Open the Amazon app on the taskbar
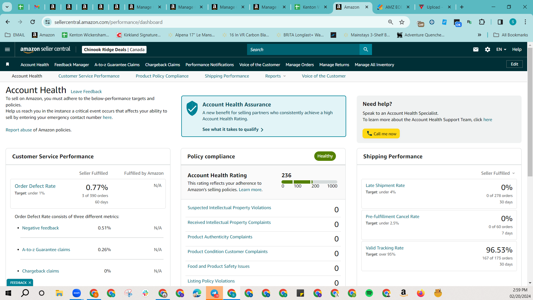533x300 pixels. [403, 293]
